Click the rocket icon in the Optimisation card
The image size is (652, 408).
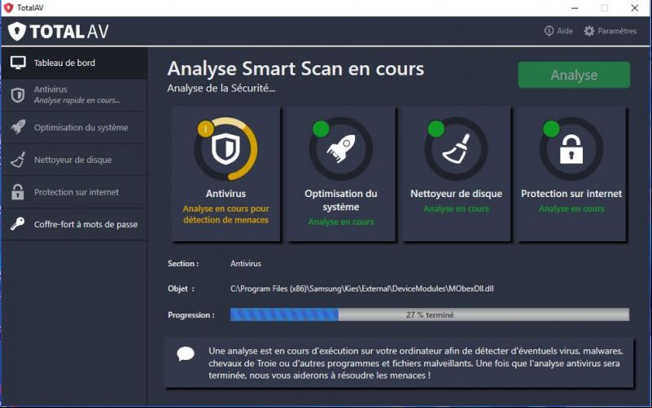coord(340,148)
